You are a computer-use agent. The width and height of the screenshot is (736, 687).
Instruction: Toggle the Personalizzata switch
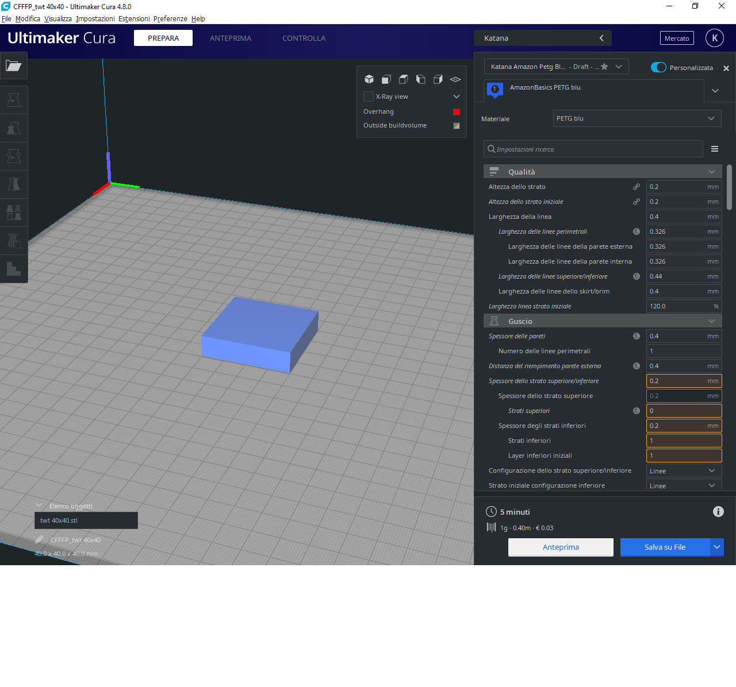click(658, 67)
